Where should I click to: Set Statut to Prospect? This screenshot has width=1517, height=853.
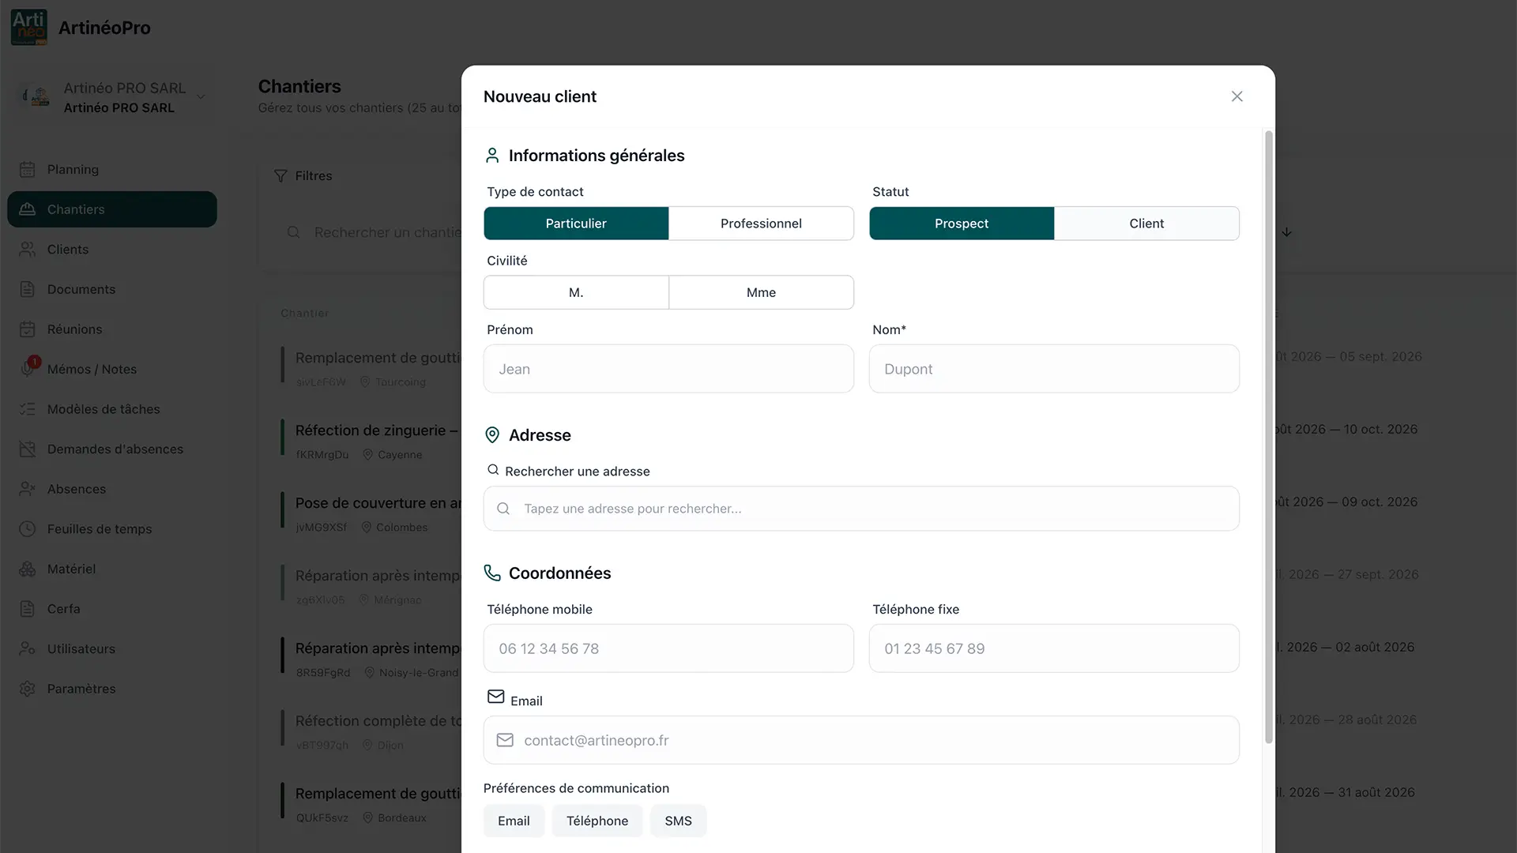pyautogui.click(x=962, y=224)
